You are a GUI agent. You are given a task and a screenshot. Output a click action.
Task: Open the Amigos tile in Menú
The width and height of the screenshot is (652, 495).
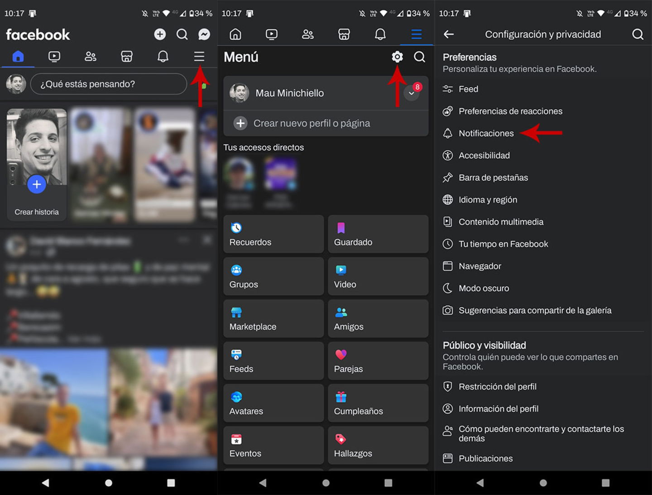pyautogui.click(x=378, y=318)
